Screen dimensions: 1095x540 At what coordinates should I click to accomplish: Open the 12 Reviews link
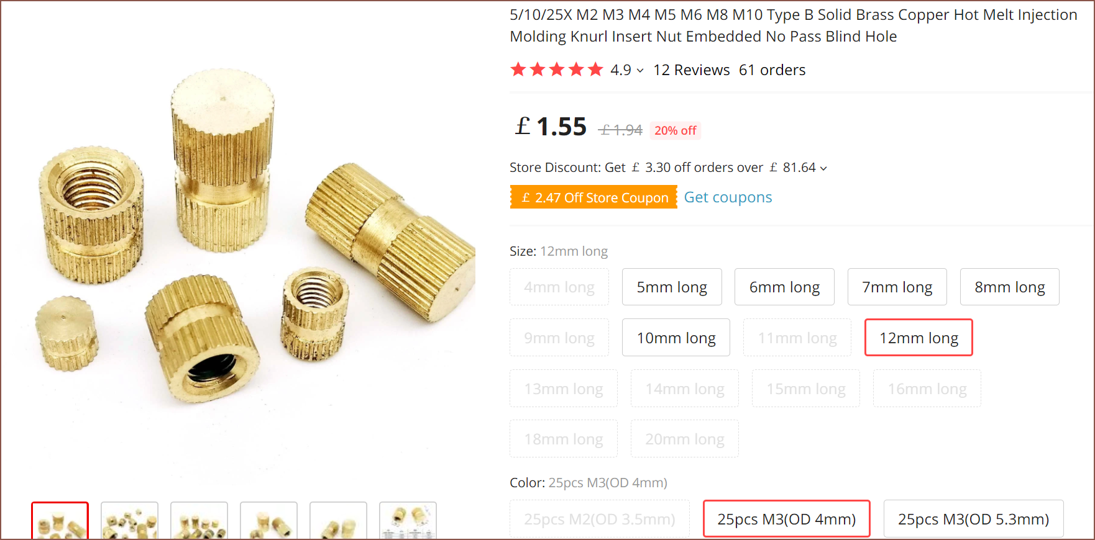[691, 70]
